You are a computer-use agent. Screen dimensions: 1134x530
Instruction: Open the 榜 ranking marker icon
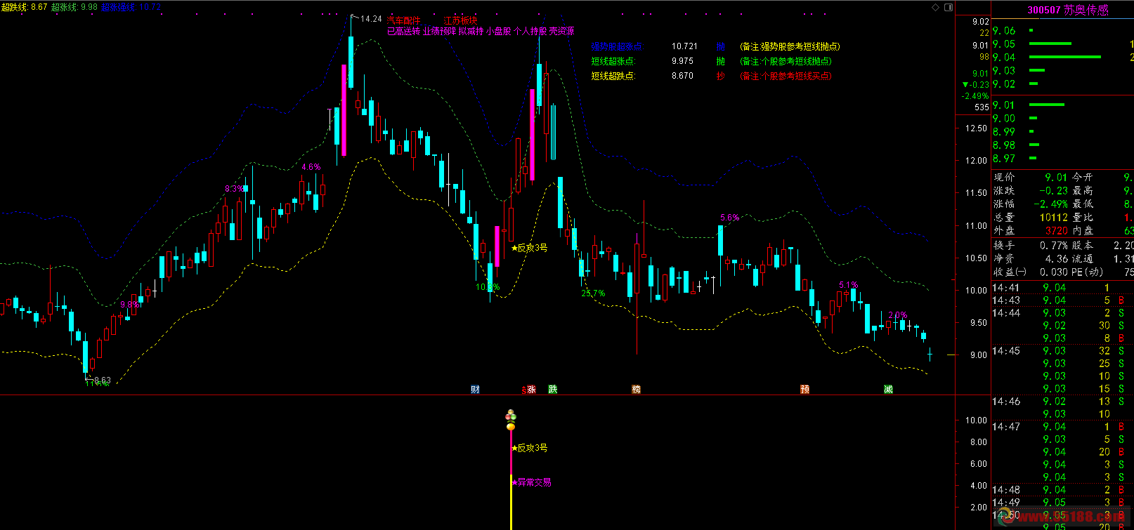click(637, 390)
